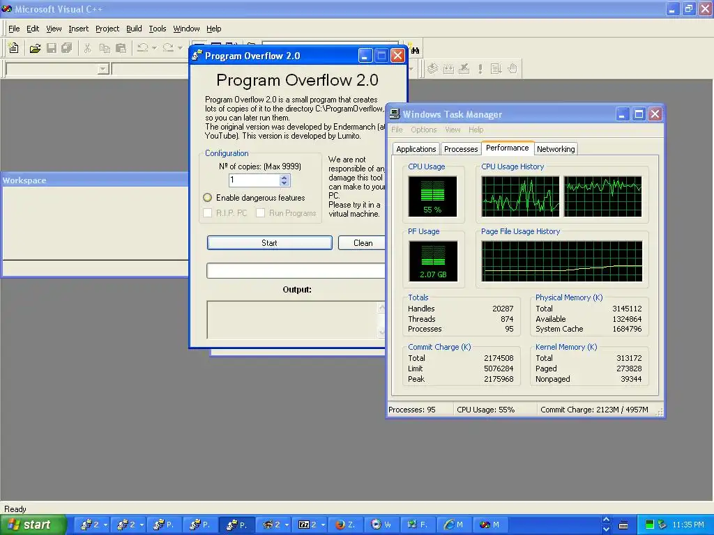Click the Copy icon in Visual C++ toolbar
Screen dimensions: 714x535
coord(105,48)
